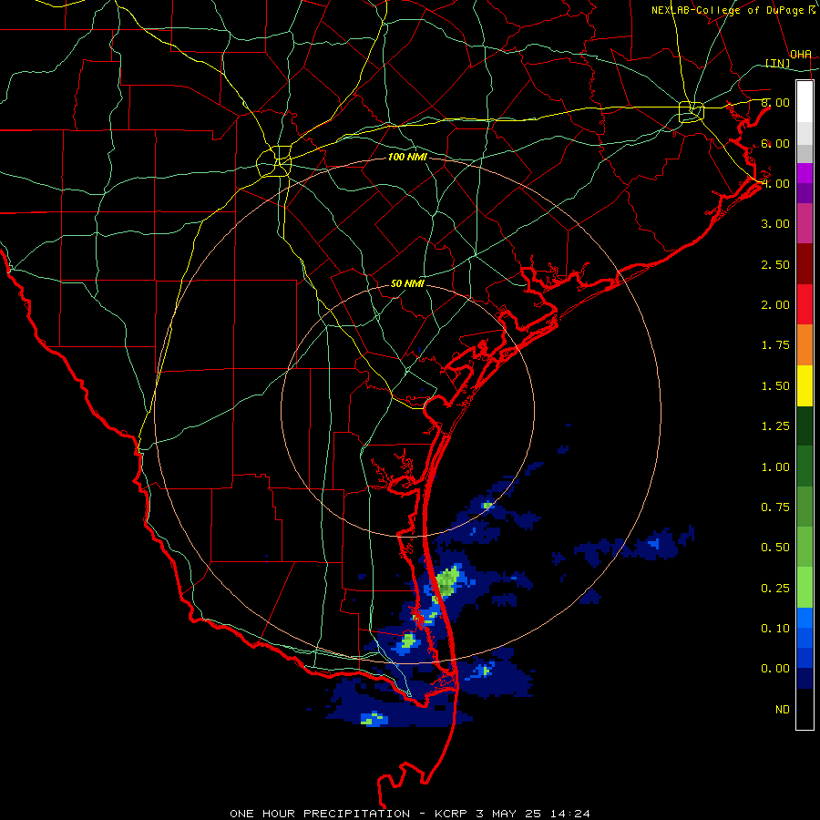This screenshot has height=820, width=820.
Task: Click the '[IN]' units label
Action: point(778,63)
